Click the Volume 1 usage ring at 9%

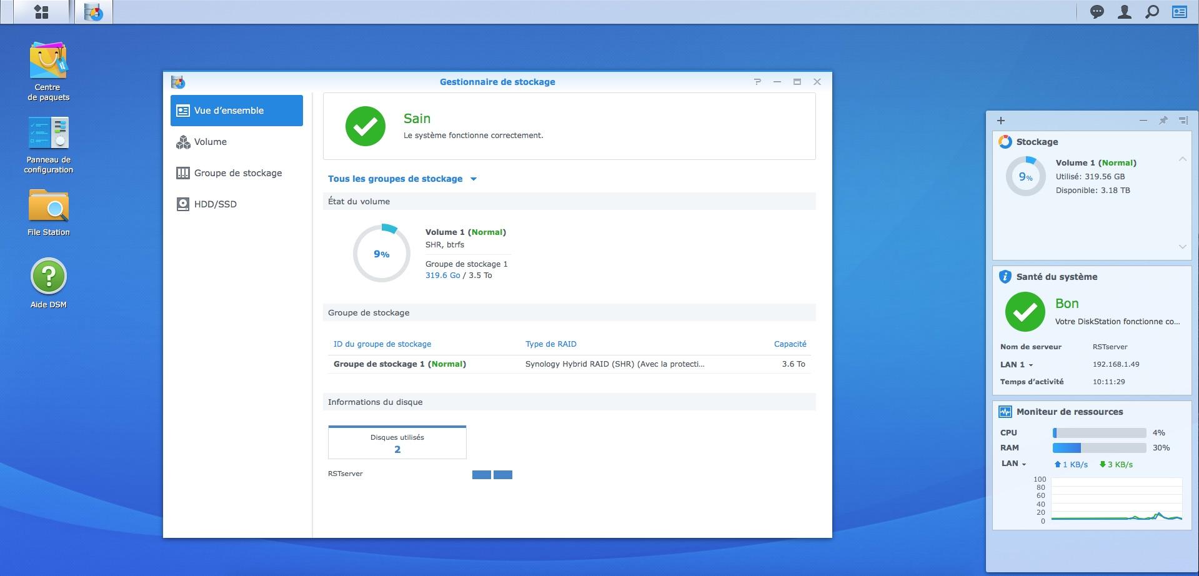pyautogui.click(x=382, y=254)
